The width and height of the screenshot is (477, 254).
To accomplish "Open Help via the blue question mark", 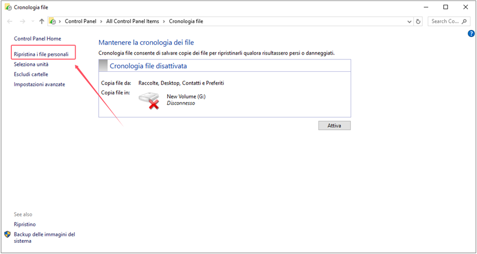I will click(x=471, y=34).
